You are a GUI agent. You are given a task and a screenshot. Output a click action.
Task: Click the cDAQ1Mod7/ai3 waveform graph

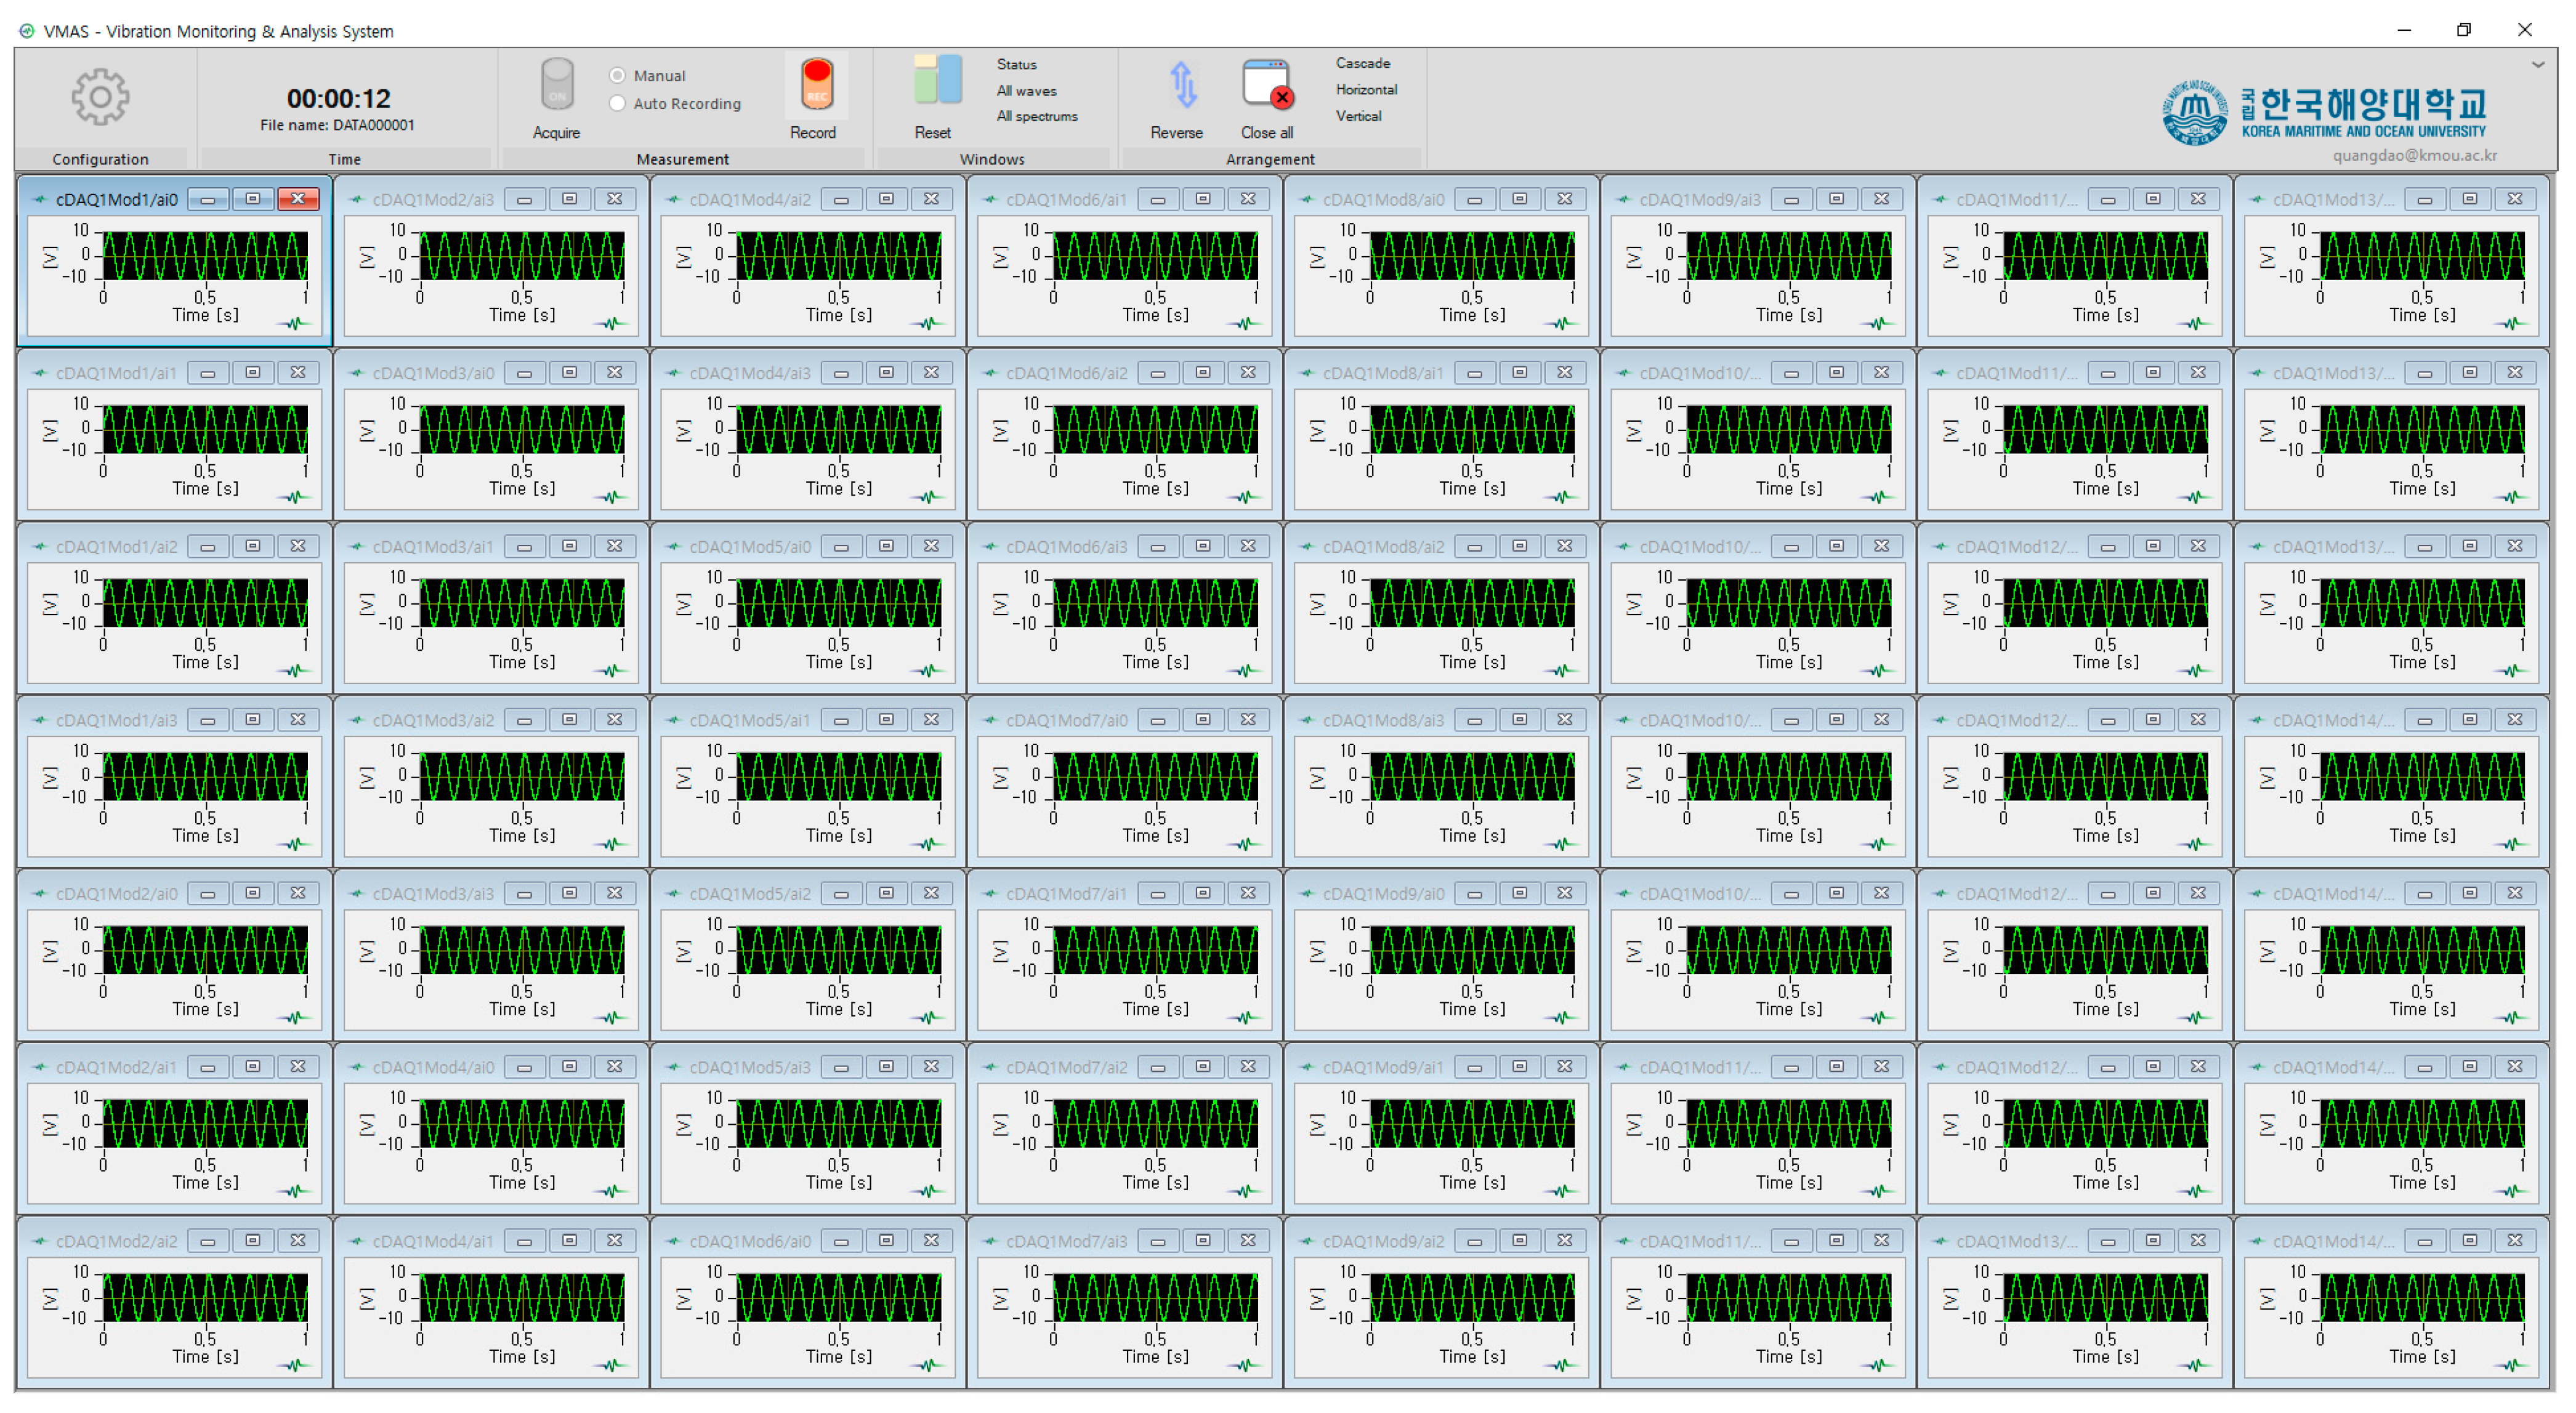(x=1155, y=1297)
